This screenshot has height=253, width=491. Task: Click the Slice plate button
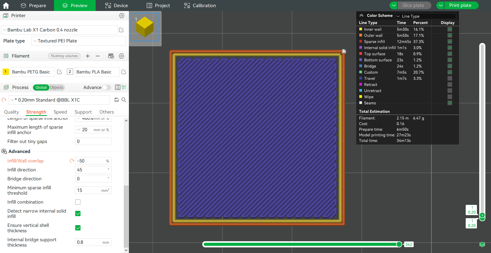pos(414,5)
